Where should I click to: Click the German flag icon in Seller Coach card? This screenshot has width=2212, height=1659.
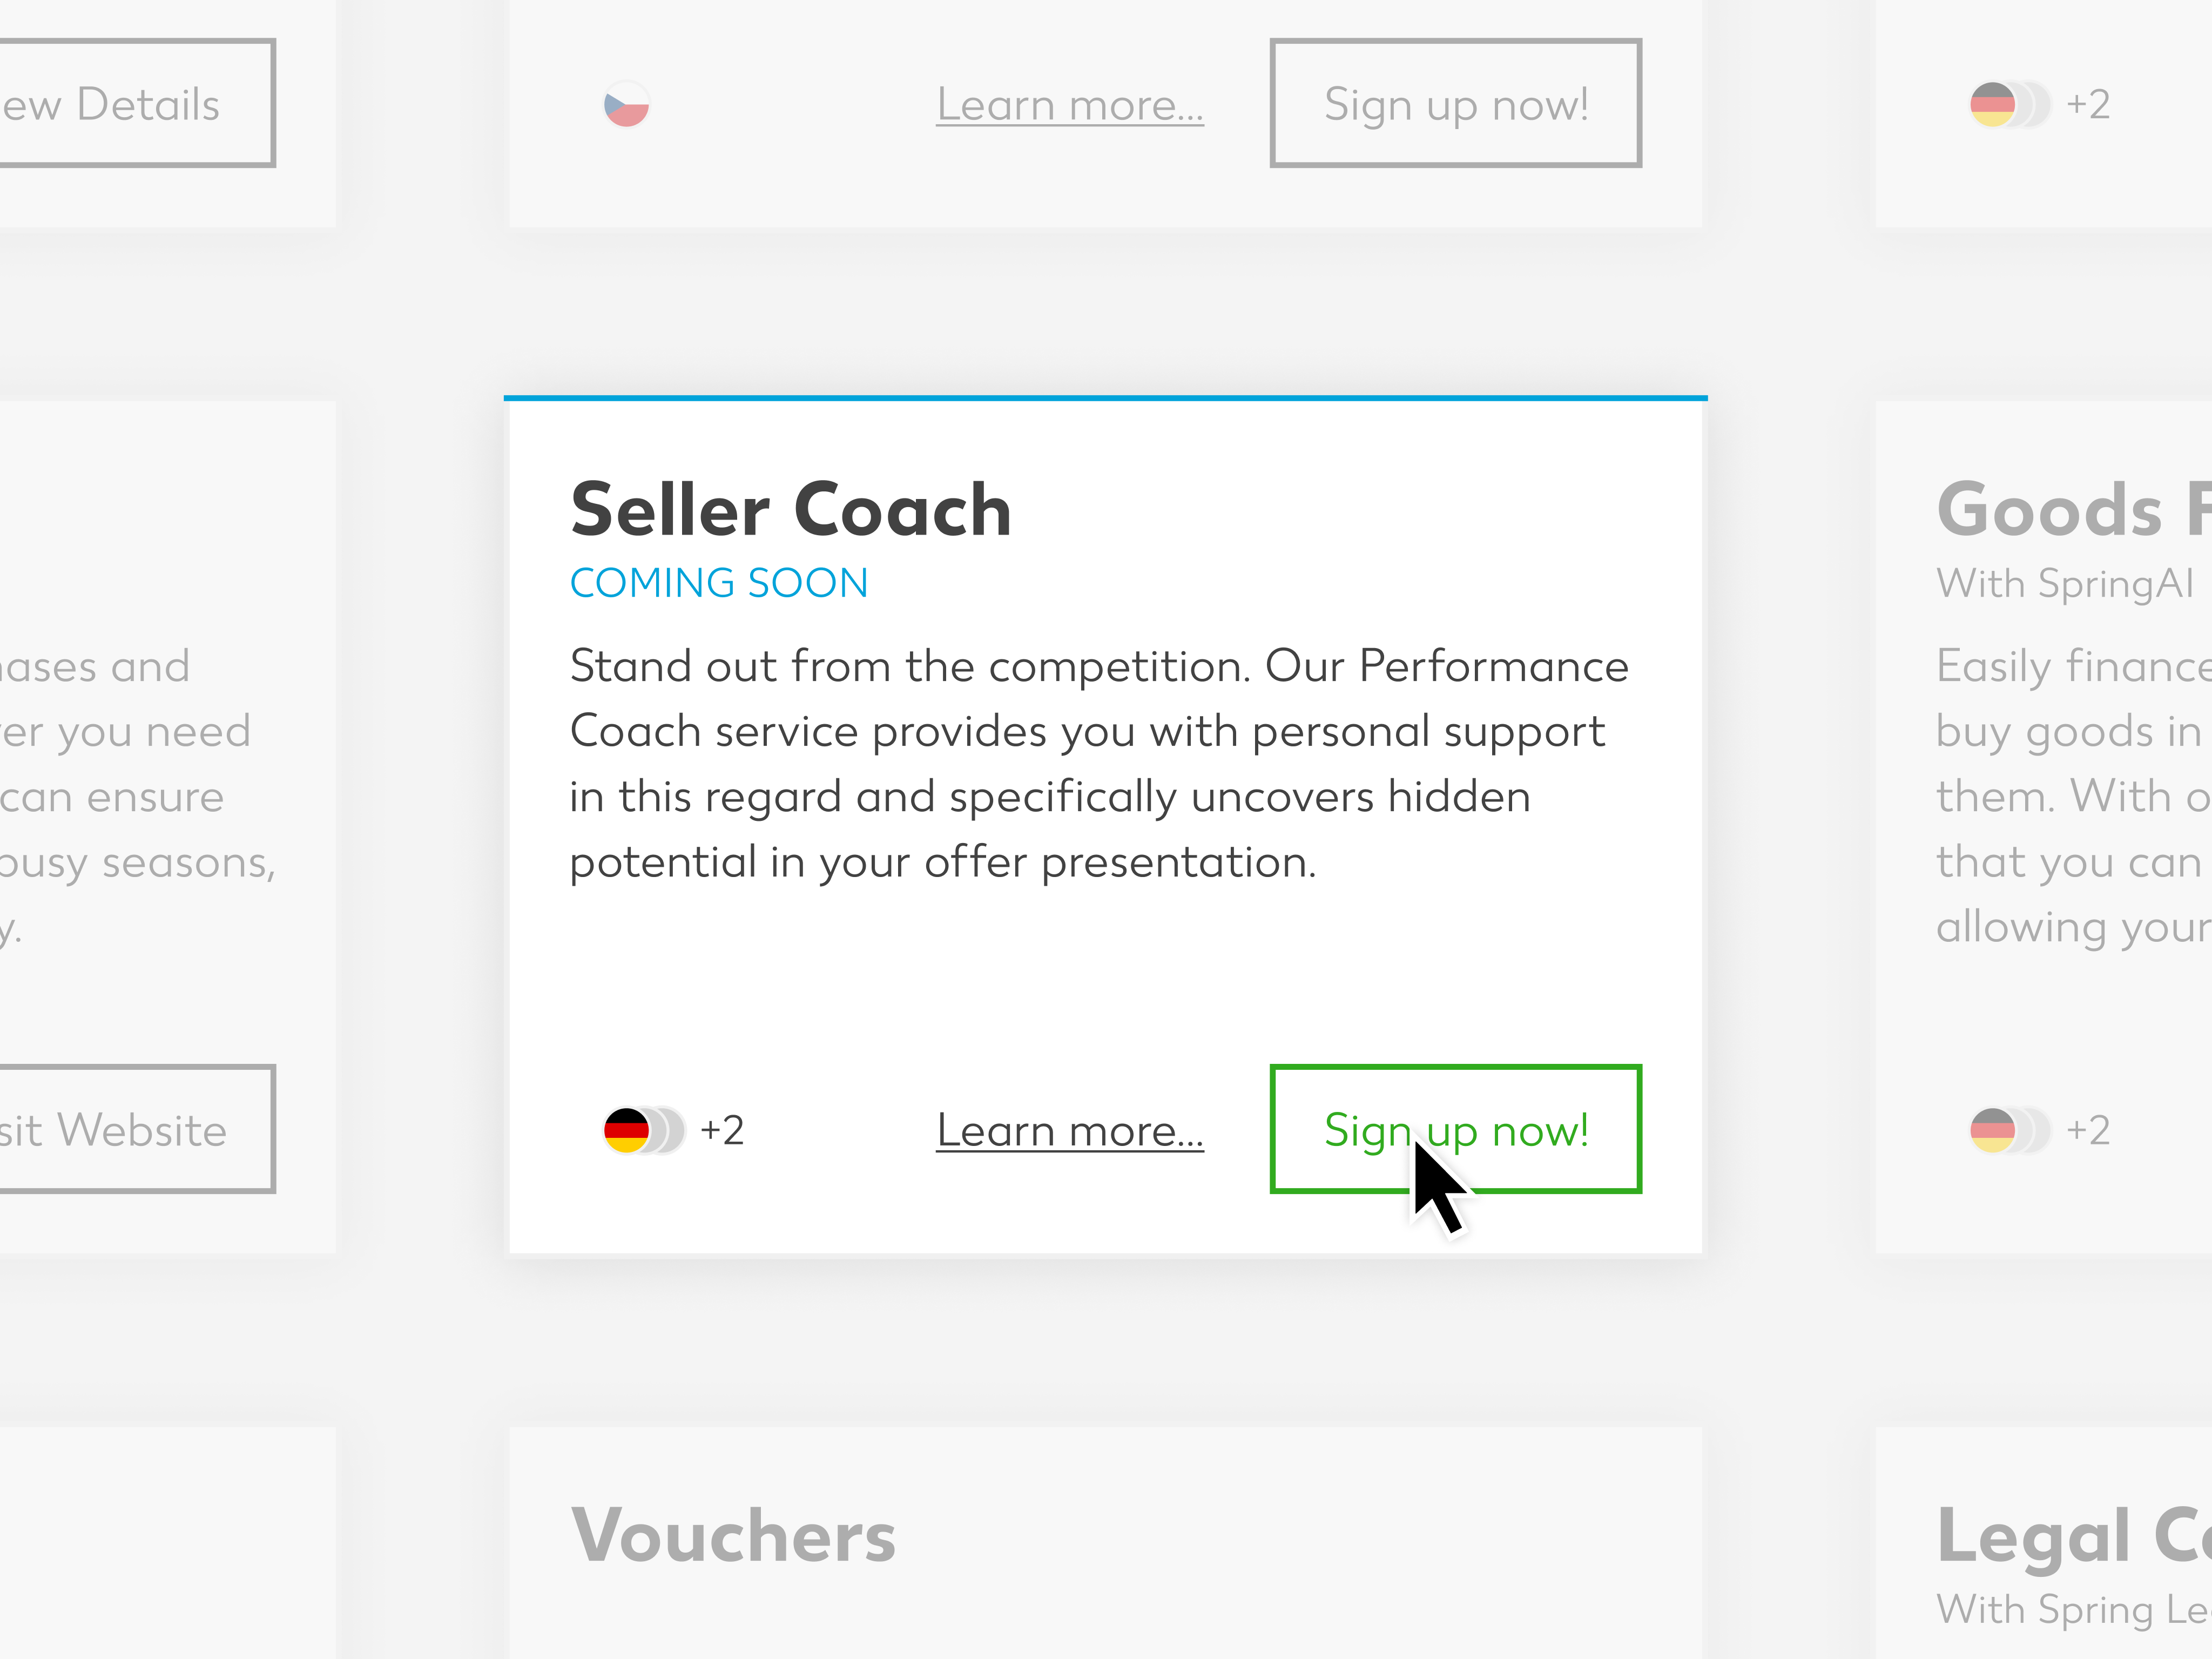tap(627, 1130)
